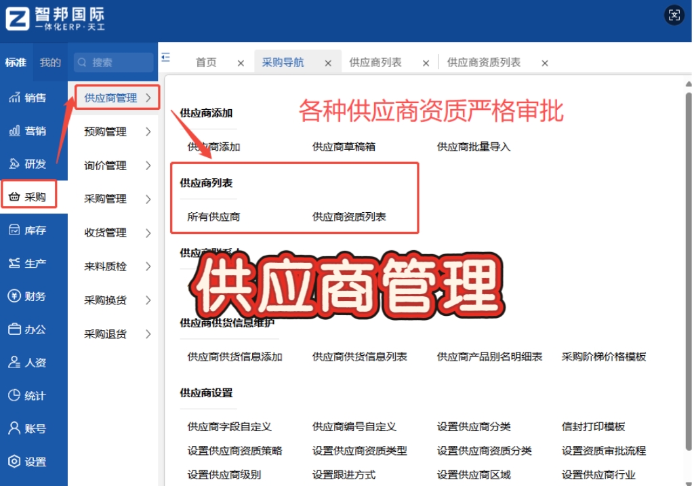Open the 设置供应商级别 link

tap(224, 475)
